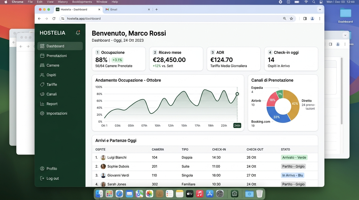Open Control Center in the menu bar
This screenshot has height=200, width=359.
tap(321, 2)
